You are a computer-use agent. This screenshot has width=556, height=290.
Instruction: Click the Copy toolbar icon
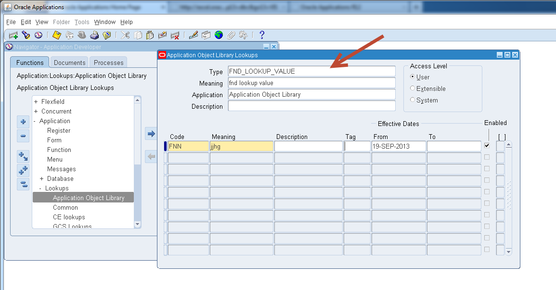[x=138, y=35]
